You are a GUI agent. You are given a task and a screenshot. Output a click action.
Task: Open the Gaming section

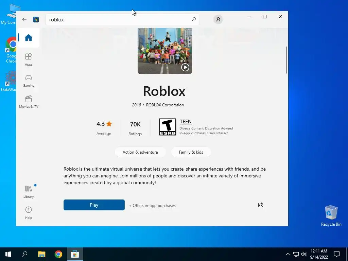[x=29, y=81]
